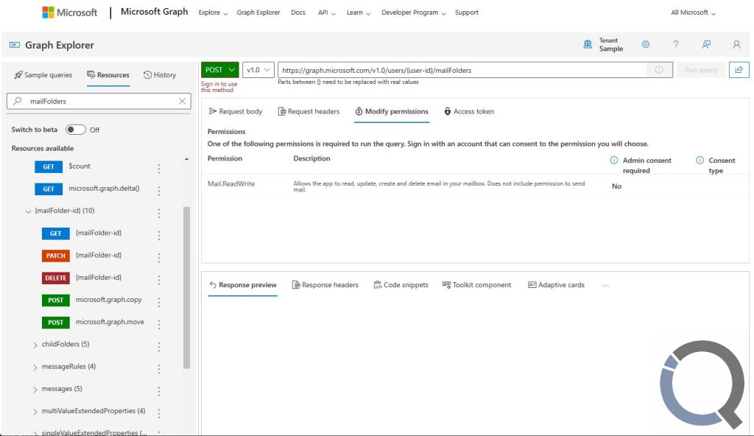This screenshot has width=754, height=436.
Task: Open more options for GET {mailFolder-id} row
Action: 159,236
